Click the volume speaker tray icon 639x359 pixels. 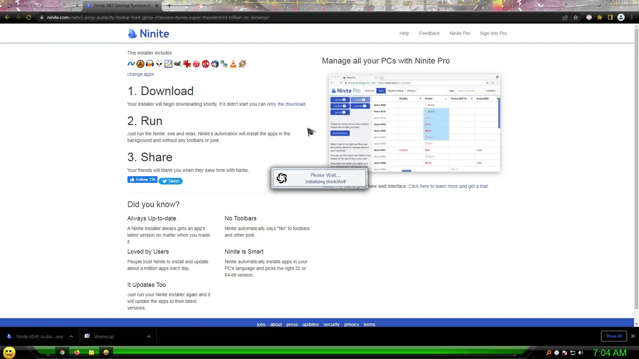coord(581,353)
